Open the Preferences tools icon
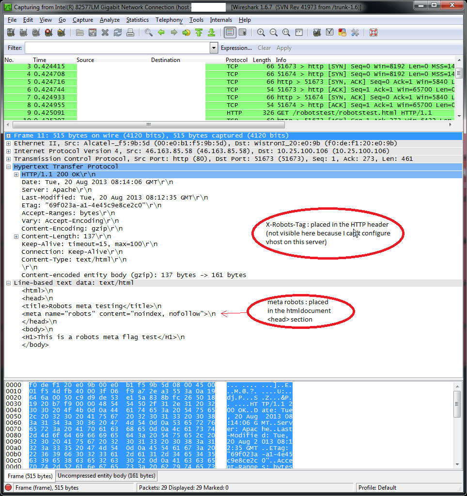This screenshot has width=467, height=496. pos(355,33)
